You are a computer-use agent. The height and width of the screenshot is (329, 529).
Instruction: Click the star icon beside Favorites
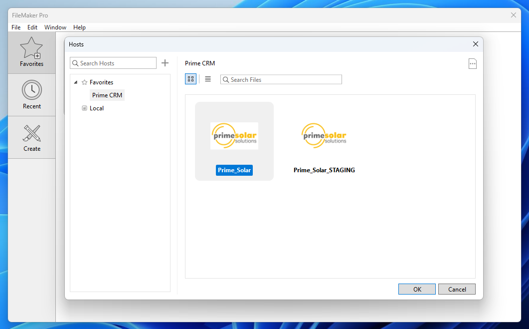pyautogui.click(x=84, y=82)
